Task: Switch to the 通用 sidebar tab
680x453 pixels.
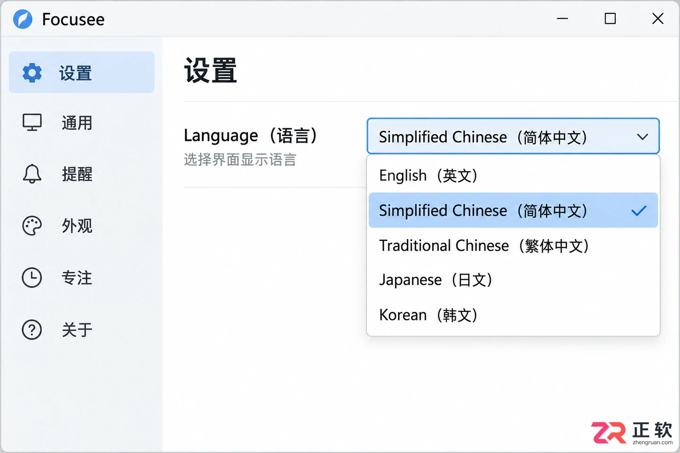Action: [82, 123]
